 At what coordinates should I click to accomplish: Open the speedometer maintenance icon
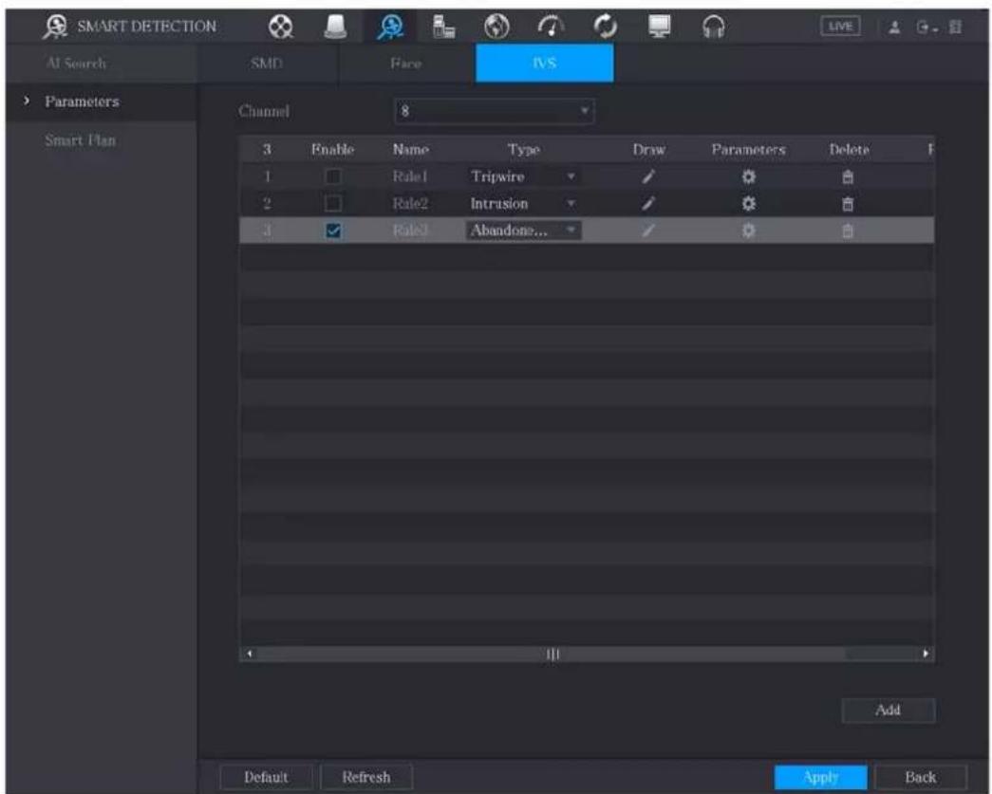551,27
